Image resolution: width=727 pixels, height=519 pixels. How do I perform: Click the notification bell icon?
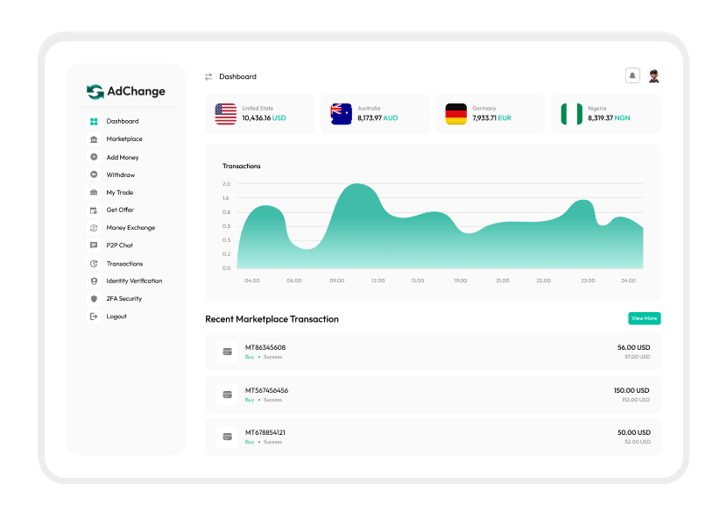pyautogui.click(x=632, y=76)
